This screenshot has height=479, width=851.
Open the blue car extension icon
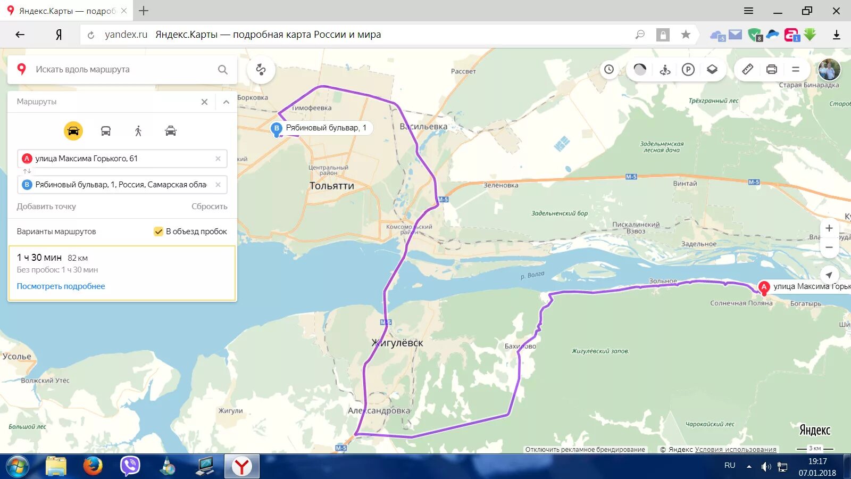tap(773, 35)
